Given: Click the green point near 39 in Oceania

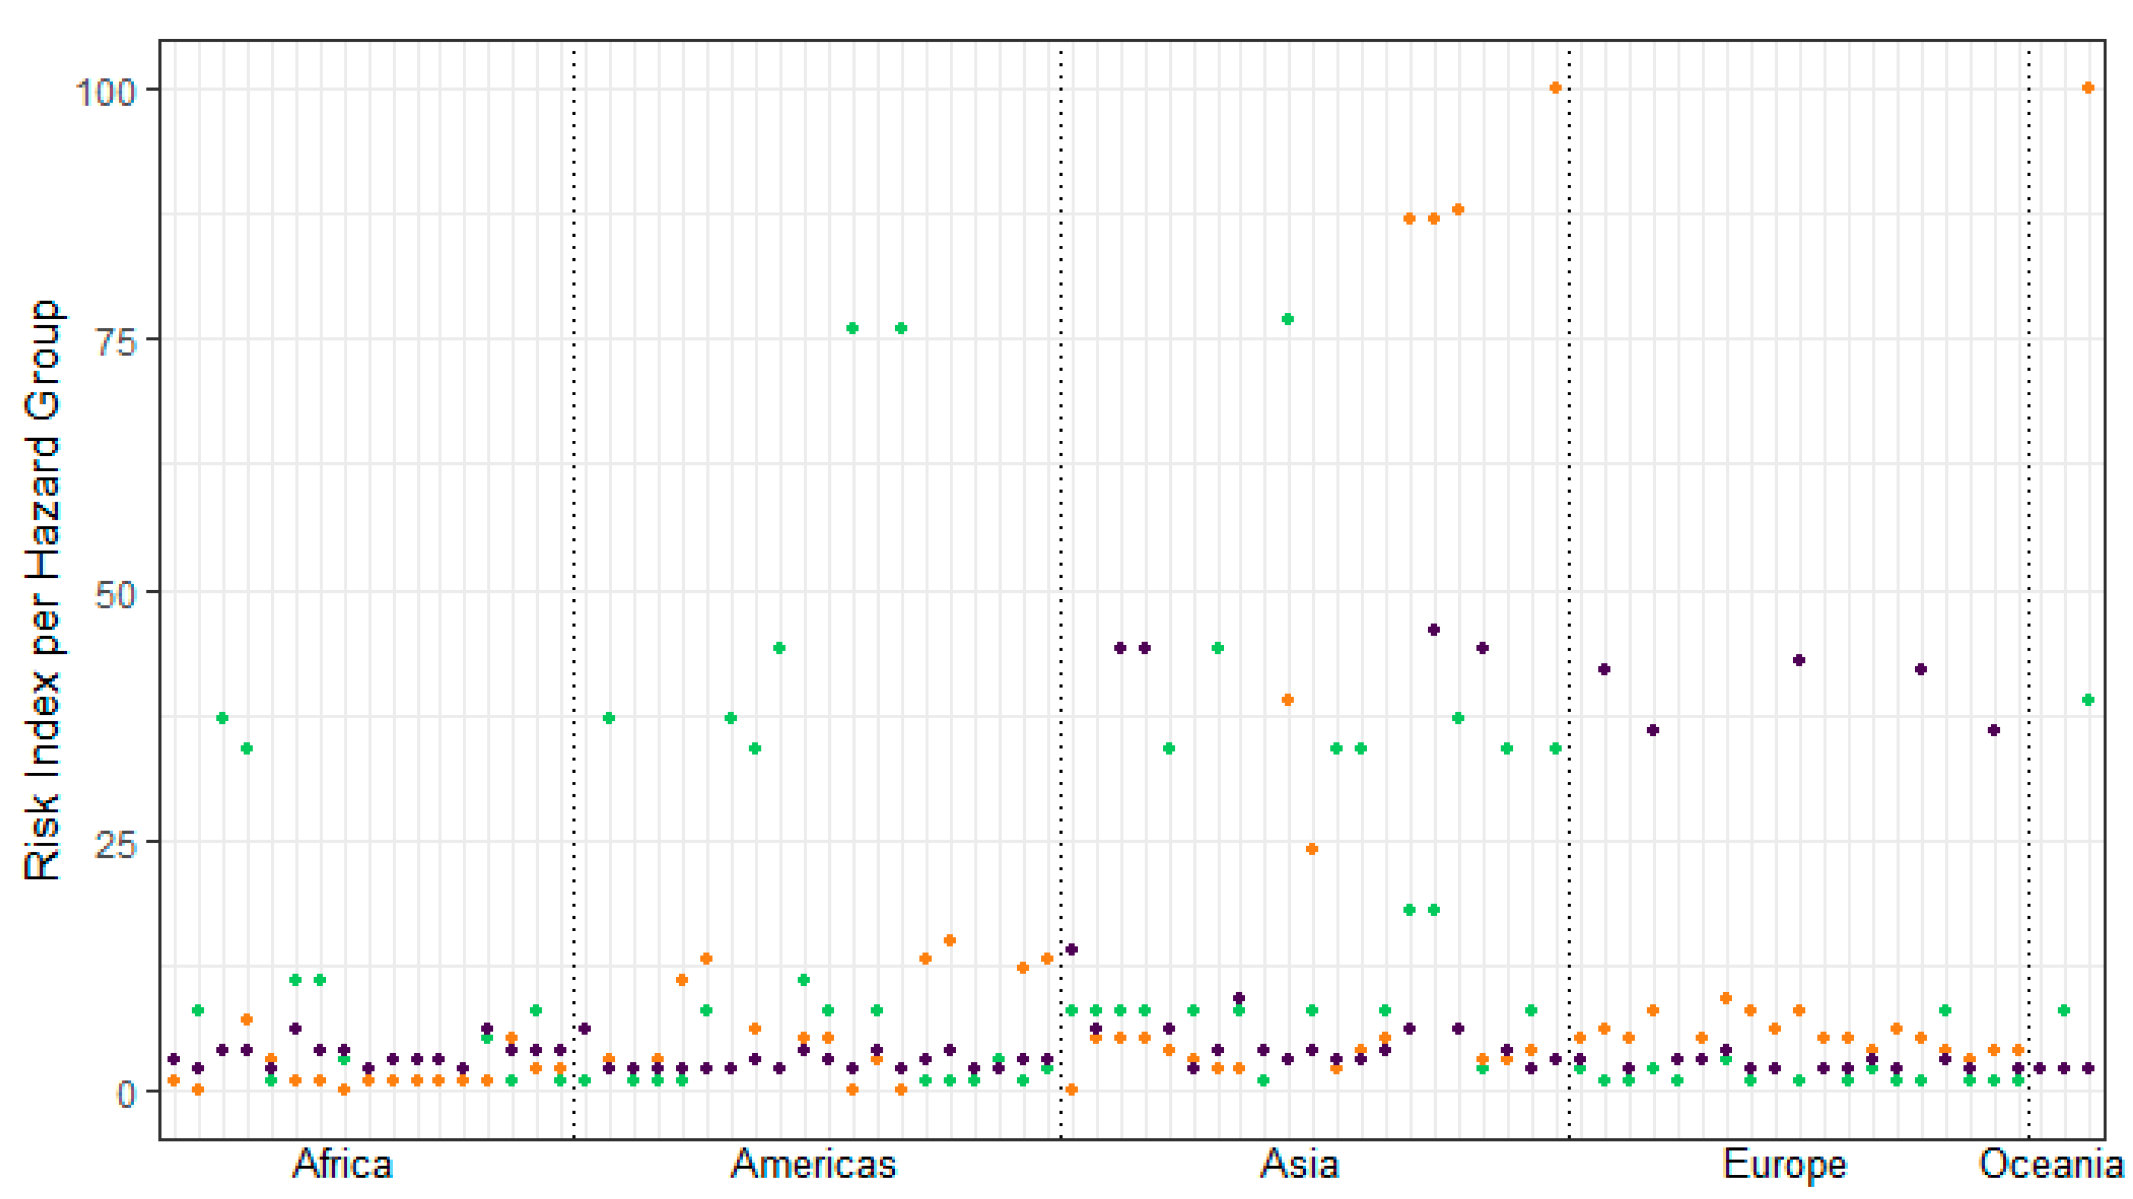Looking at the screenshot, I should click(2088, 700).
